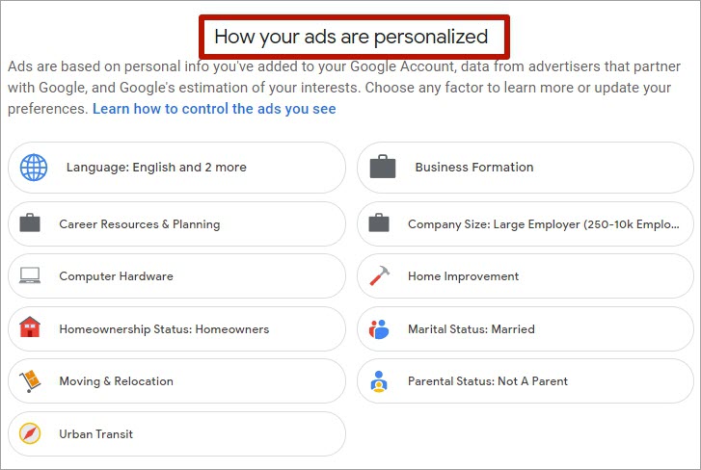Click the compass icon for Urban Transit
Screen dimensions: 701x470
(x=30, y=433)
